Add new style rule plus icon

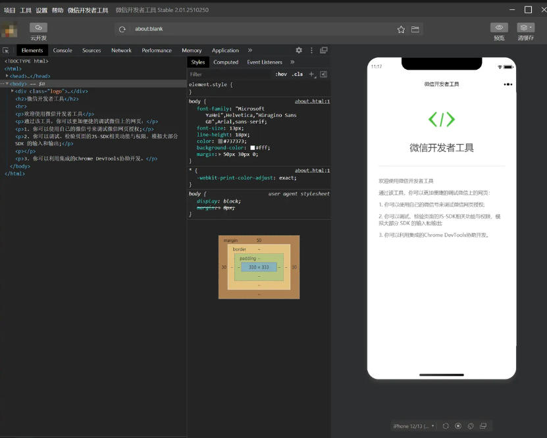pyautogui.click(x=312, y=74)
